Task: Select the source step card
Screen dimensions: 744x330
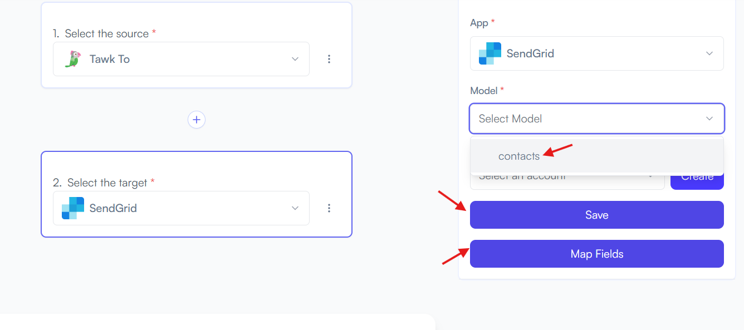Action: pos(197,45)
